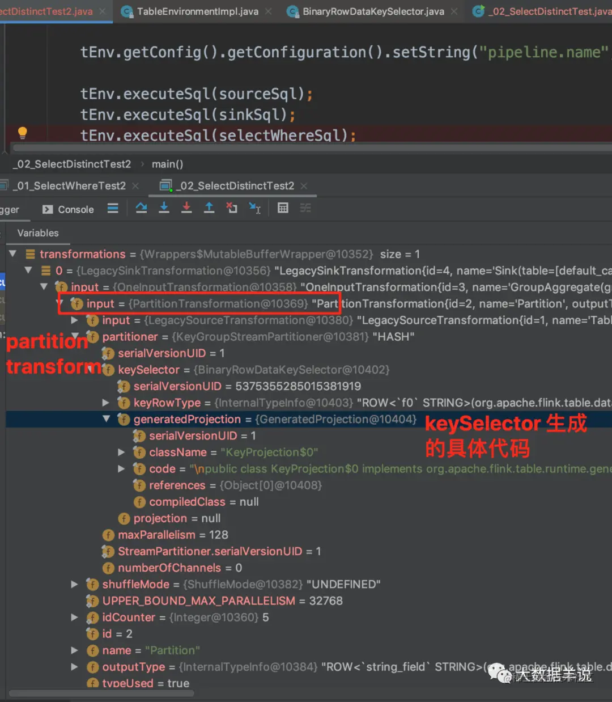
Task: Select the 'references = {Object[0]@10408}' row
Action: coord(309,485)
